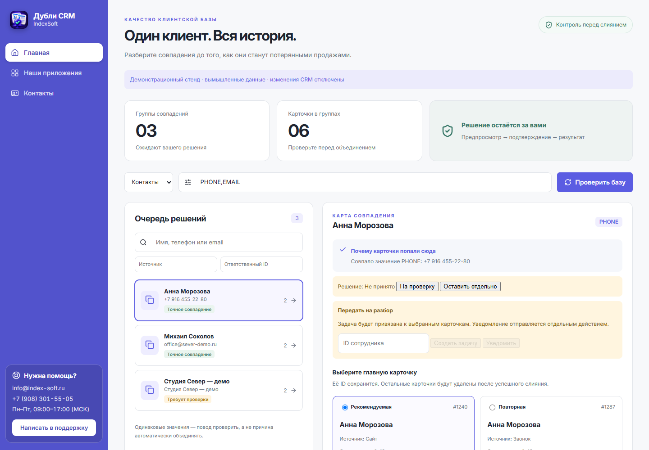The image size is (649, 450).
Task: Click the refresh icon on Проверить базу
Action: coord(568,182)
